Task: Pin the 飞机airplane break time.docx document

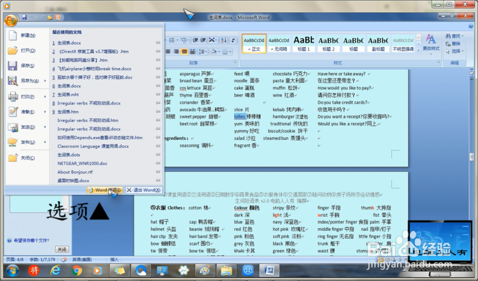Action: (158, 69)
